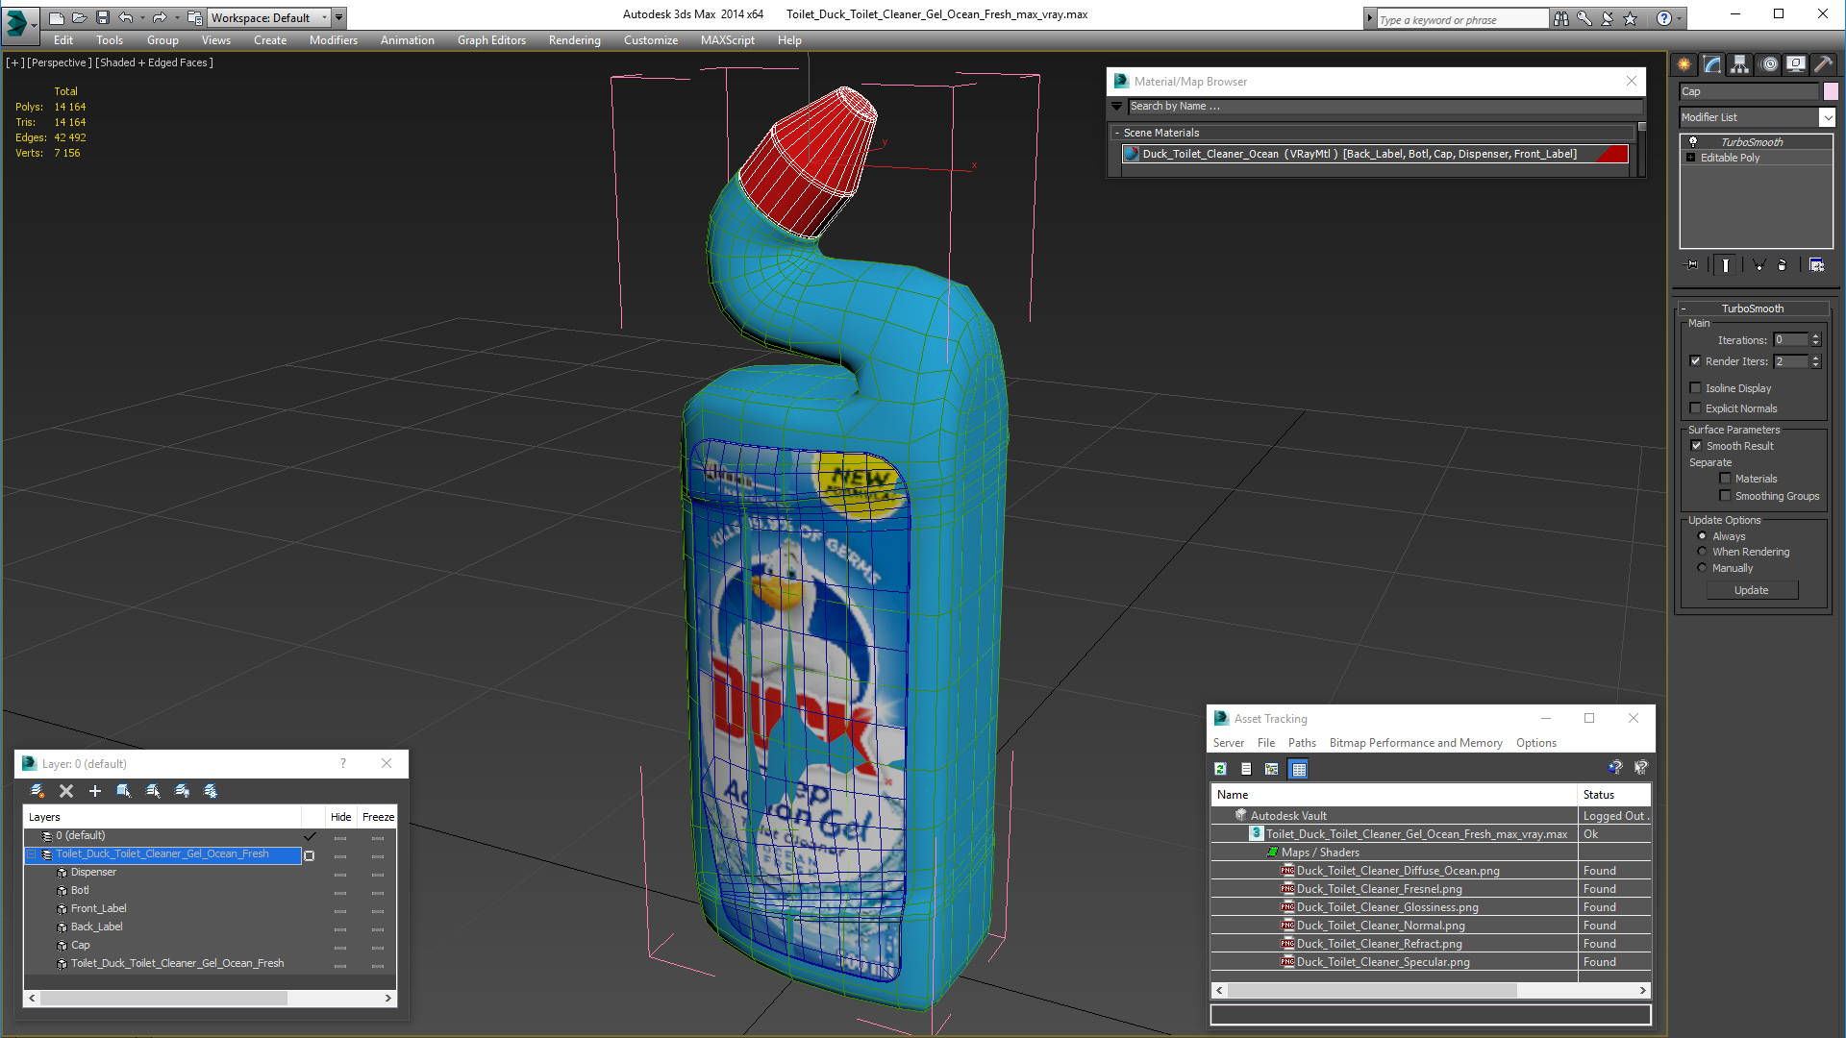Open the Utilities hammer tab

coord(1823,64)
